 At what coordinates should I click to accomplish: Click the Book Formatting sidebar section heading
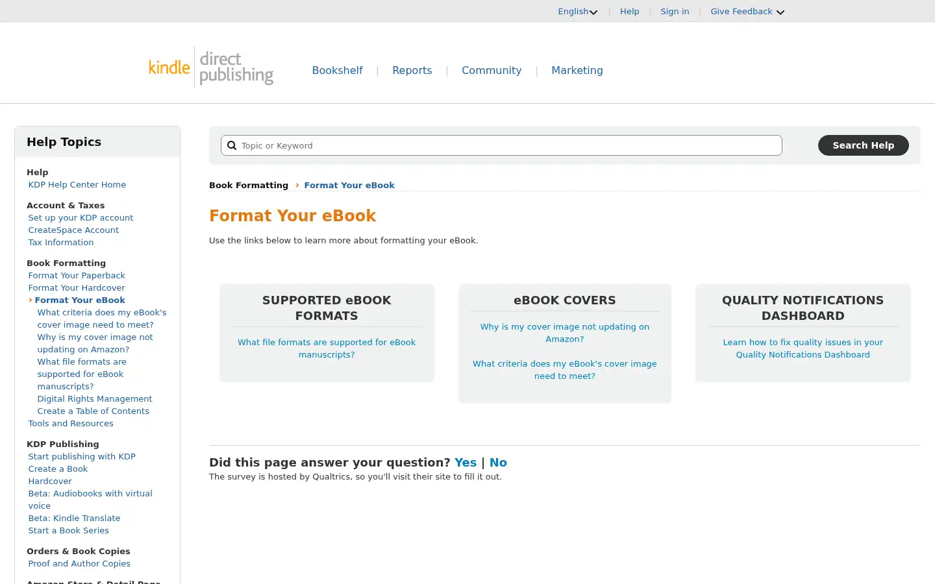click(x=66, y=263)
